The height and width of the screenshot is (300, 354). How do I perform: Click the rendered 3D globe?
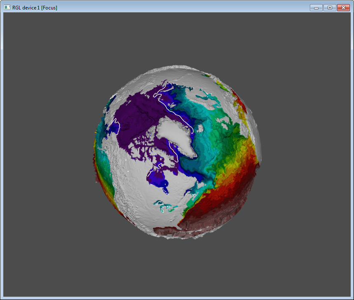pos(178,152)
